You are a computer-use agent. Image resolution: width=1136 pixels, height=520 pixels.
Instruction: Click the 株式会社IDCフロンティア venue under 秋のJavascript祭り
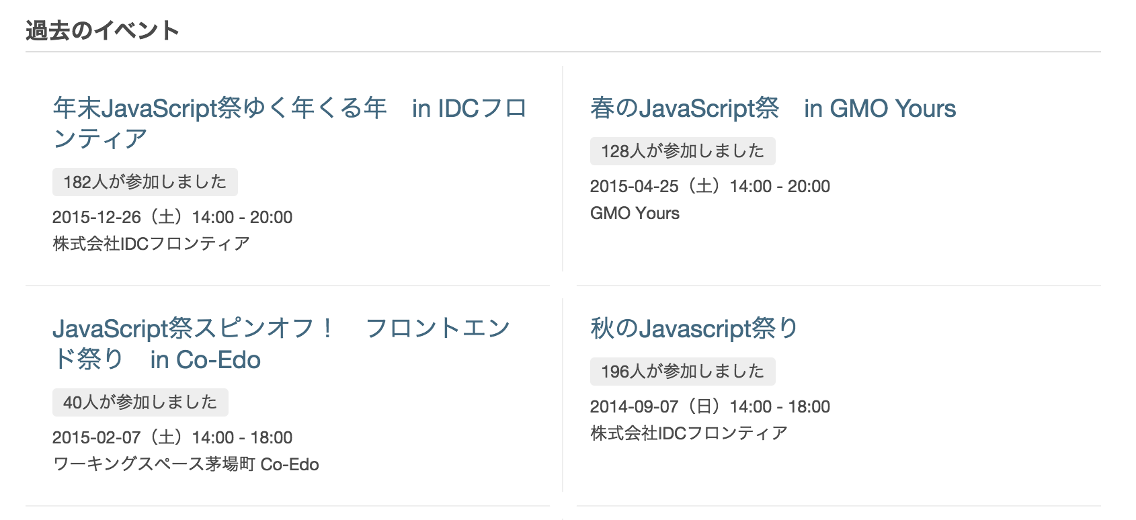(x=689, y=433)
